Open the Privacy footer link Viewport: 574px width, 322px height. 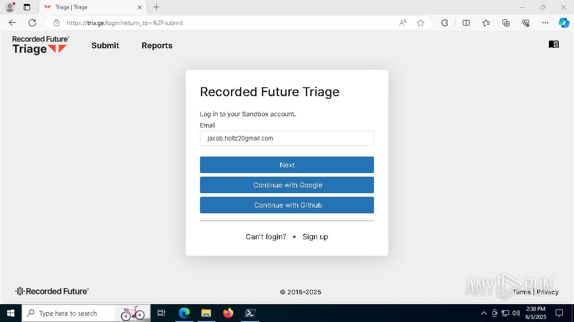click(548, 292)
